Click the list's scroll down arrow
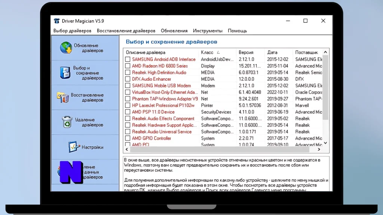Viewport: 383px width, 215px height. [x=325, y=143]
